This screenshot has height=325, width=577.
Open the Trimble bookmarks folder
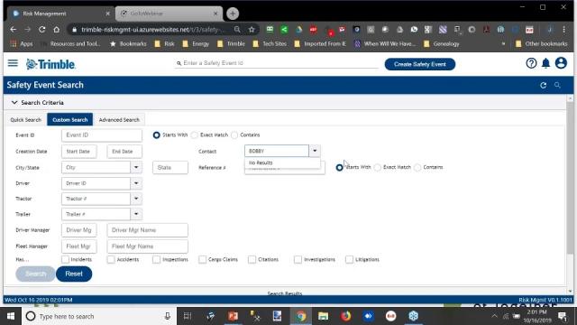coord(231,44)
